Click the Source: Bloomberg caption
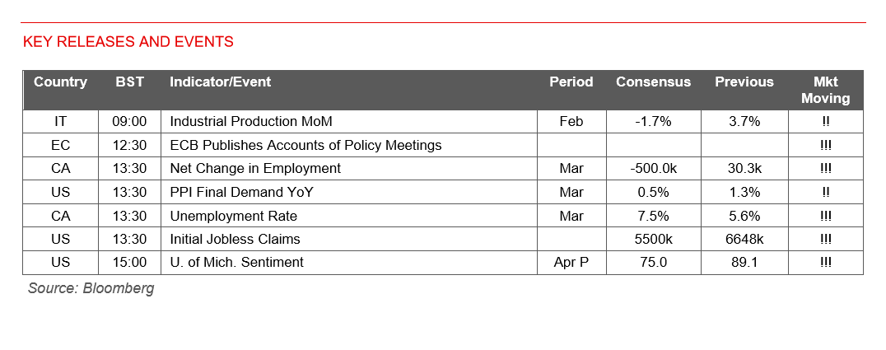 pos(91,288)
